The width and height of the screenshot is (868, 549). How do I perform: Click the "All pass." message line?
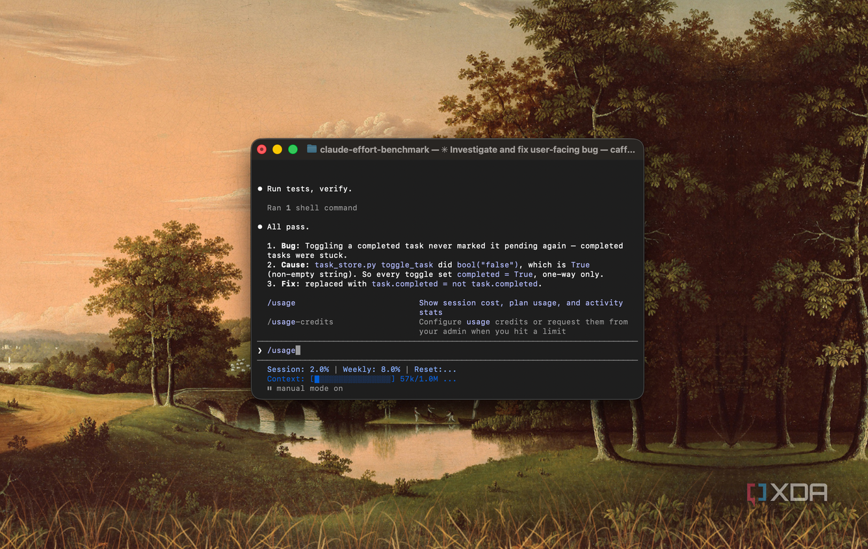click(288, 227)
